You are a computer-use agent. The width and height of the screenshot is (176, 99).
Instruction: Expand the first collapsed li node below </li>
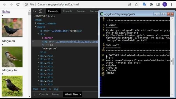click(38, 56)
